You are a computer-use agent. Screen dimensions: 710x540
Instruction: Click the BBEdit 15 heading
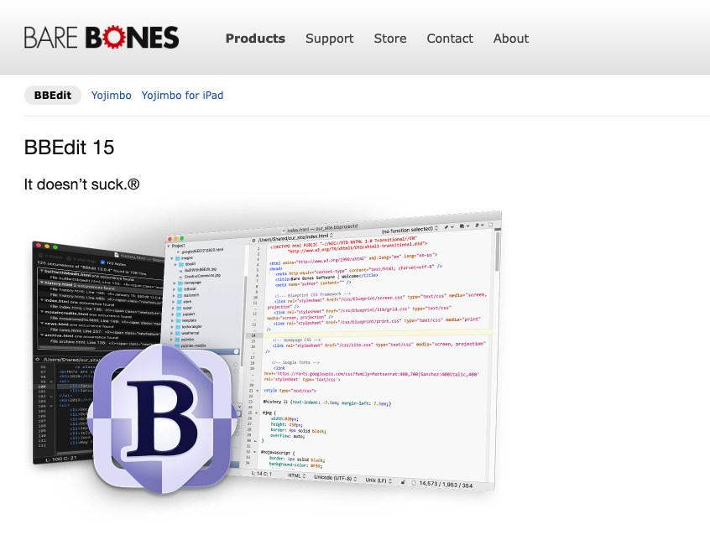(x=70, y=148)
